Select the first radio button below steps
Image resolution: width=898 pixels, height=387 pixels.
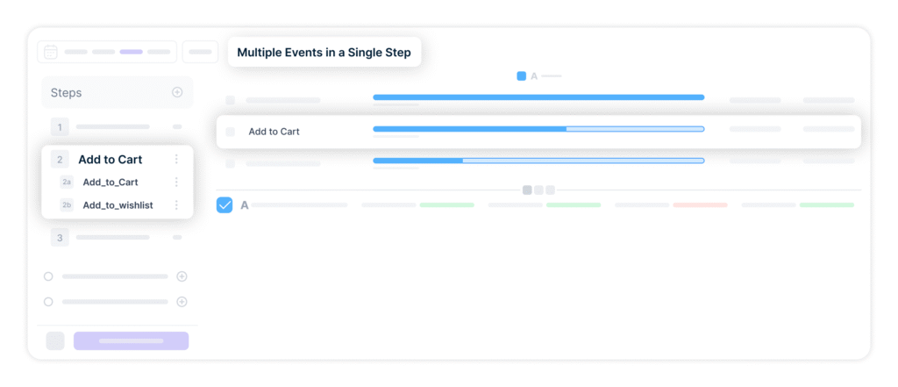pyautogui.click(x=48, y=276)
